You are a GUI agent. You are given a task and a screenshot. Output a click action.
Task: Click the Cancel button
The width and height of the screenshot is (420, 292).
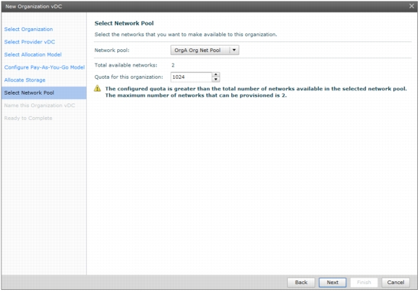(x=395, y=283)
